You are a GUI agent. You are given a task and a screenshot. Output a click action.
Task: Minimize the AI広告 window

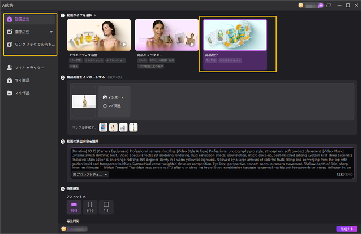pyautogui.click(x=339, y=5)
